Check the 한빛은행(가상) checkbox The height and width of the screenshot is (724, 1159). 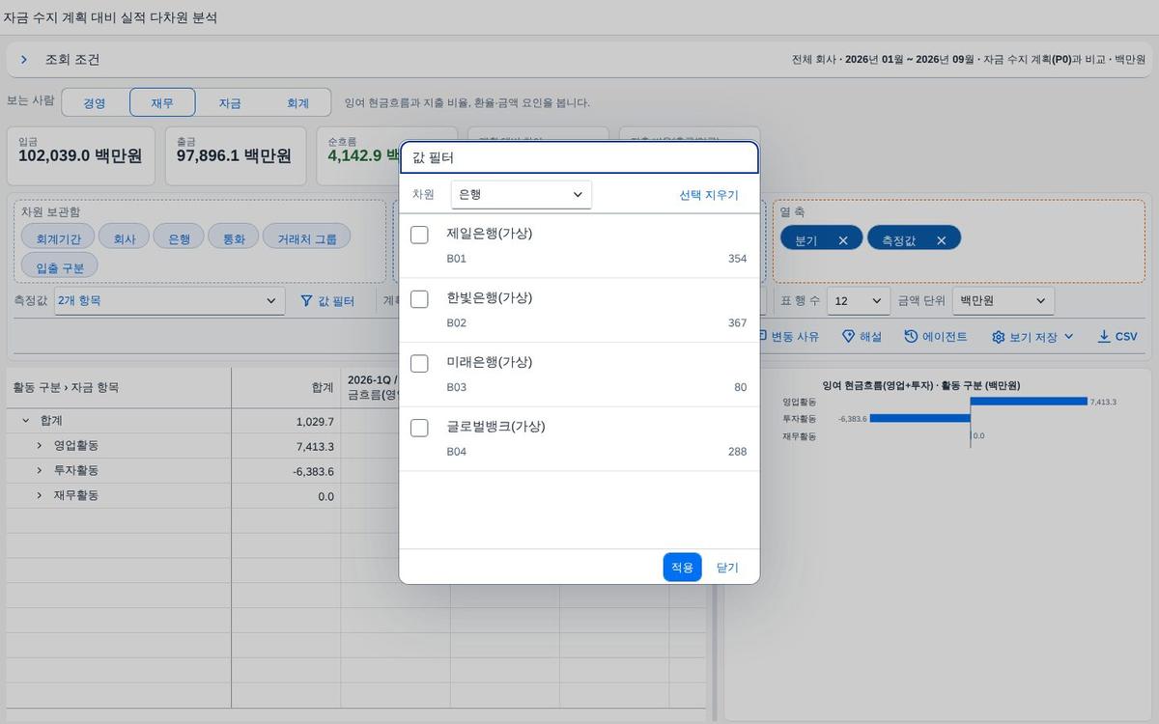(419, 299)
